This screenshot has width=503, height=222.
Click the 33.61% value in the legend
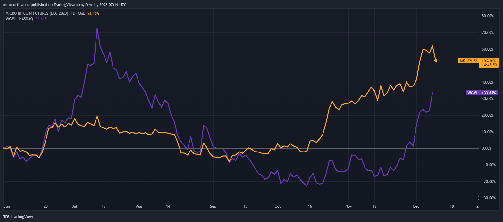click(x=41, y=19)
